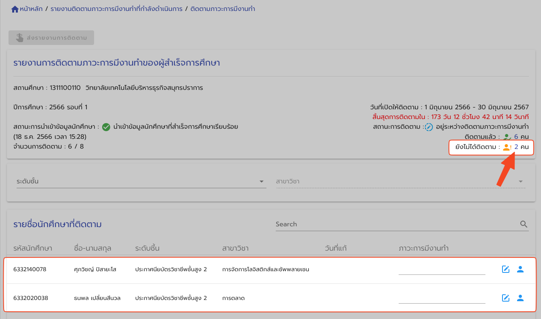Click orange person icon beside ยังไม่ได้ติดตาม
The image size is (541, 319).
(x=507, y=147)
